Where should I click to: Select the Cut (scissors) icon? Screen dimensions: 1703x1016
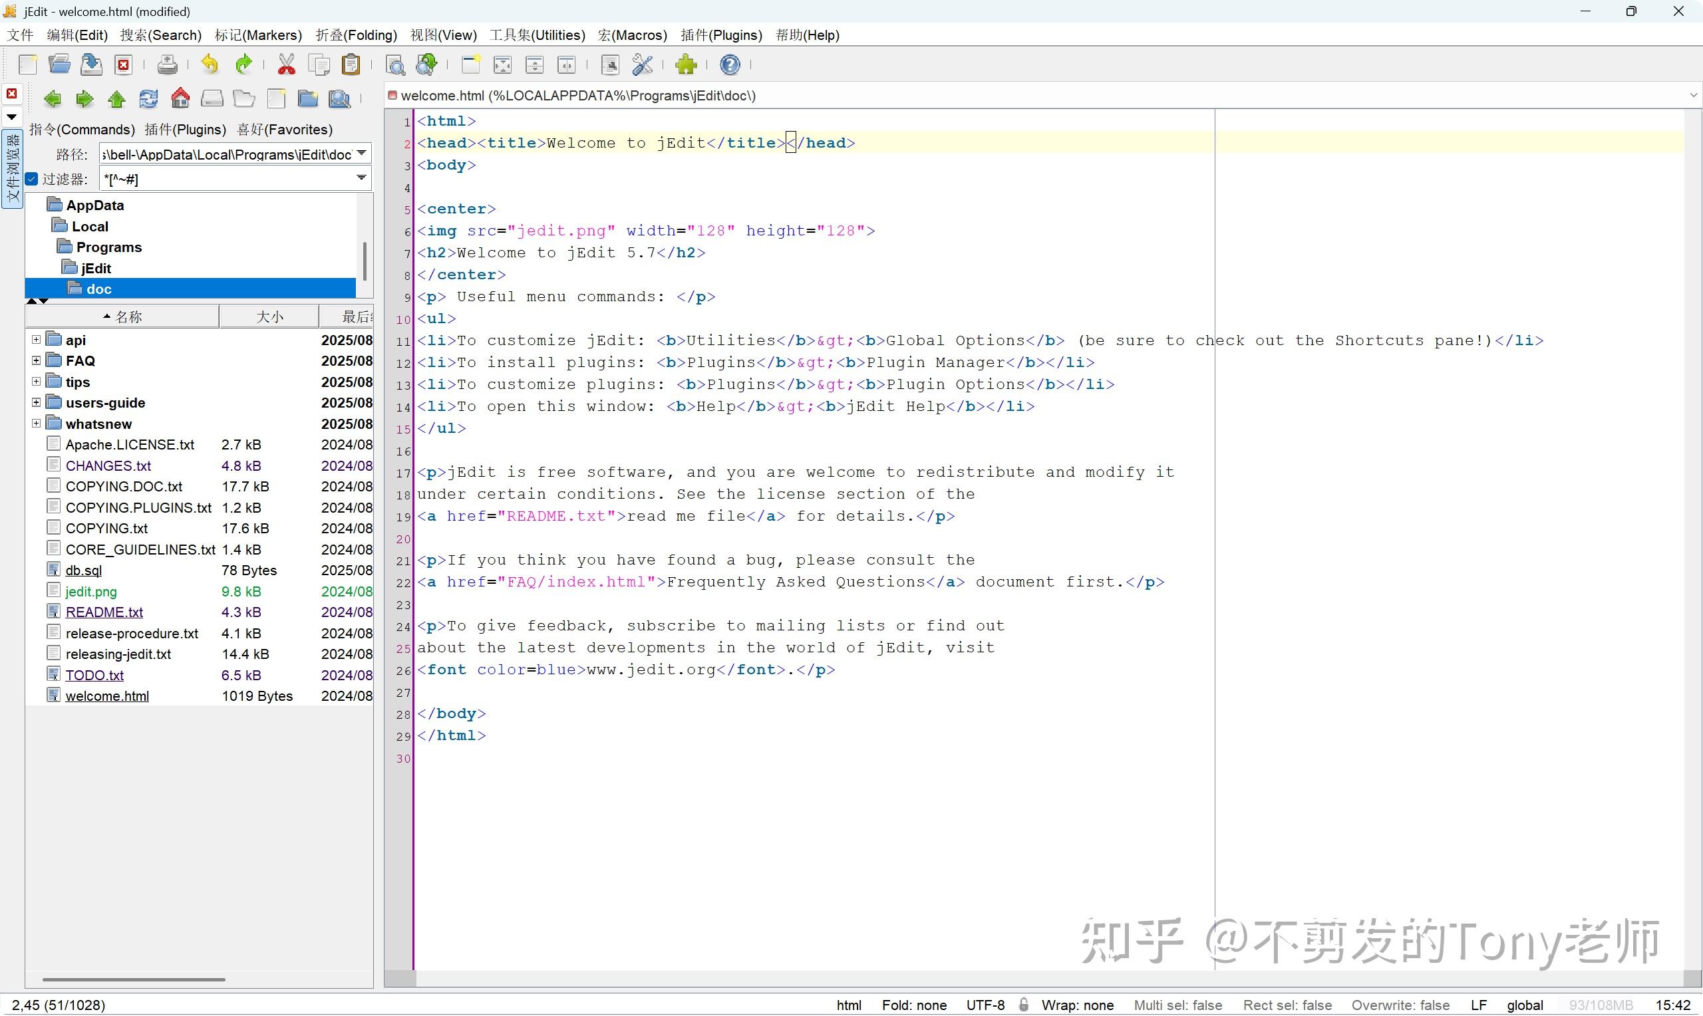(x=286, y=64)
